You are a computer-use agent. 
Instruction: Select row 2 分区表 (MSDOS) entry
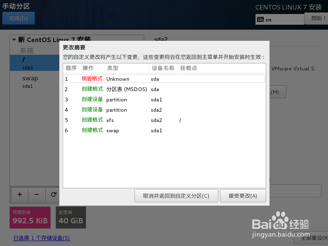[164, 89]
